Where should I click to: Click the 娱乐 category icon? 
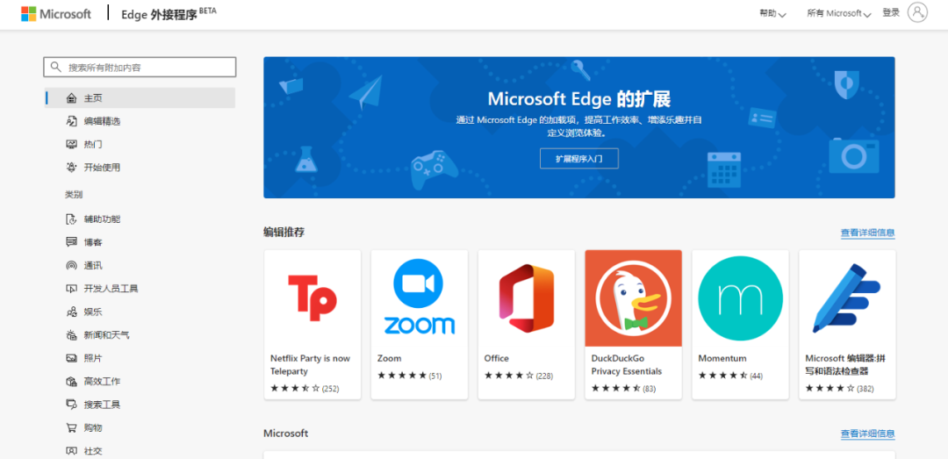tap(71, 312)
